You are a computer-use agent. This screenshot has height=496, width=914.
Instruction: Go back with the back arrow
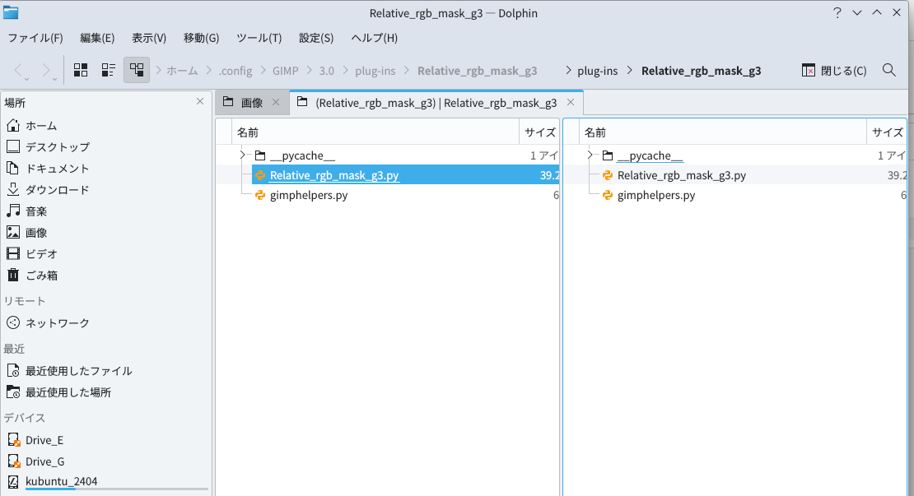[x=18, y=70]
